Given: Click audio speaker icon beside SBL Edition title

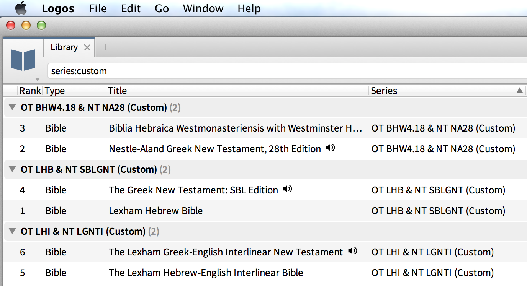Looking at the screenshot, I should coord(287,189).
